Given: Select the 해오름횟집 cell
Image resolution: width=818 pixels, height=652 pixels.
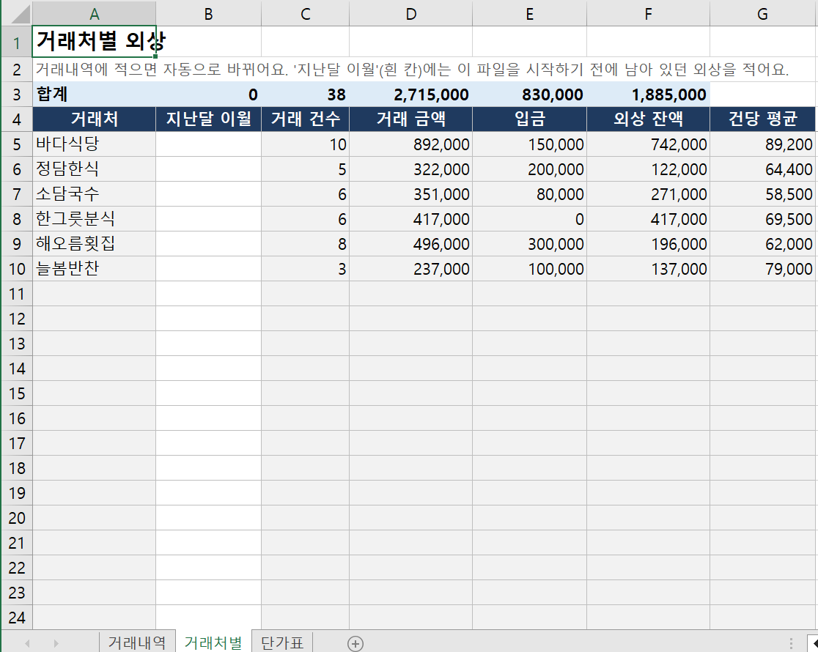Looking at the screenshot, I should [x=94, y=244].
